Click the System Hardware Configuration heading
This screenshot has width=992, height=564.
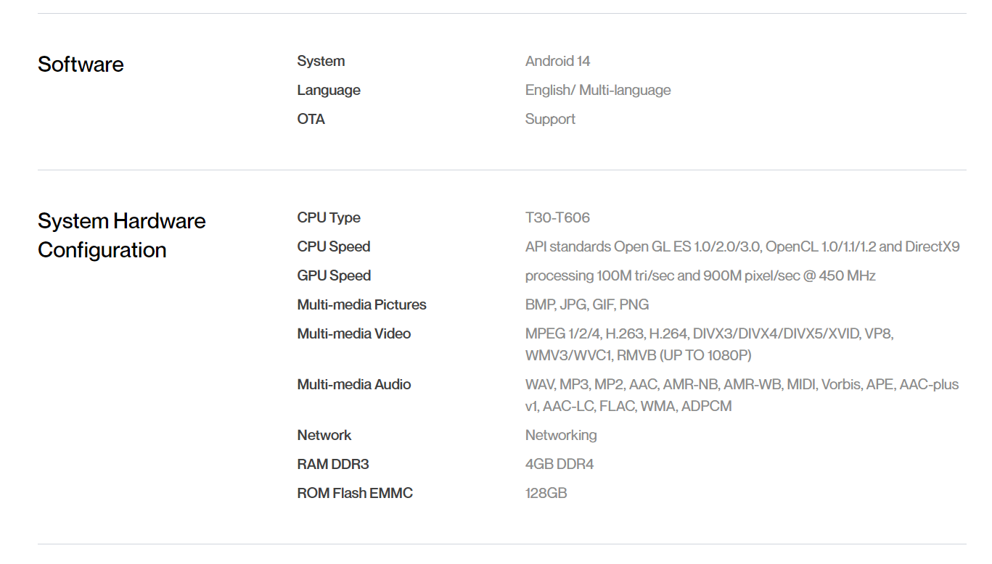122,236
